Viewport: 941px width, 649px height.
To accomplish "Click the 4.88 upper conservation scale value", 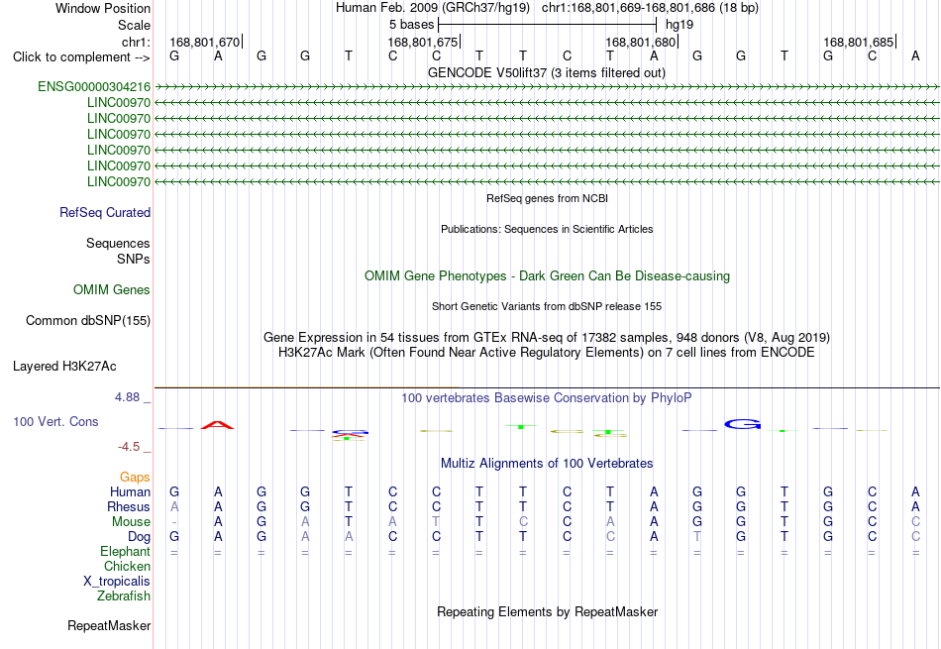I will click(127, 397).
